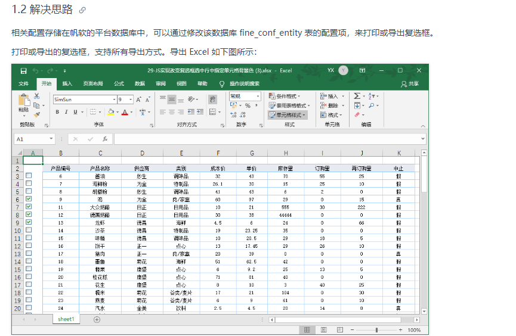
Task: Click the add new sheet plus icon
Action: [x=97, y=319]
